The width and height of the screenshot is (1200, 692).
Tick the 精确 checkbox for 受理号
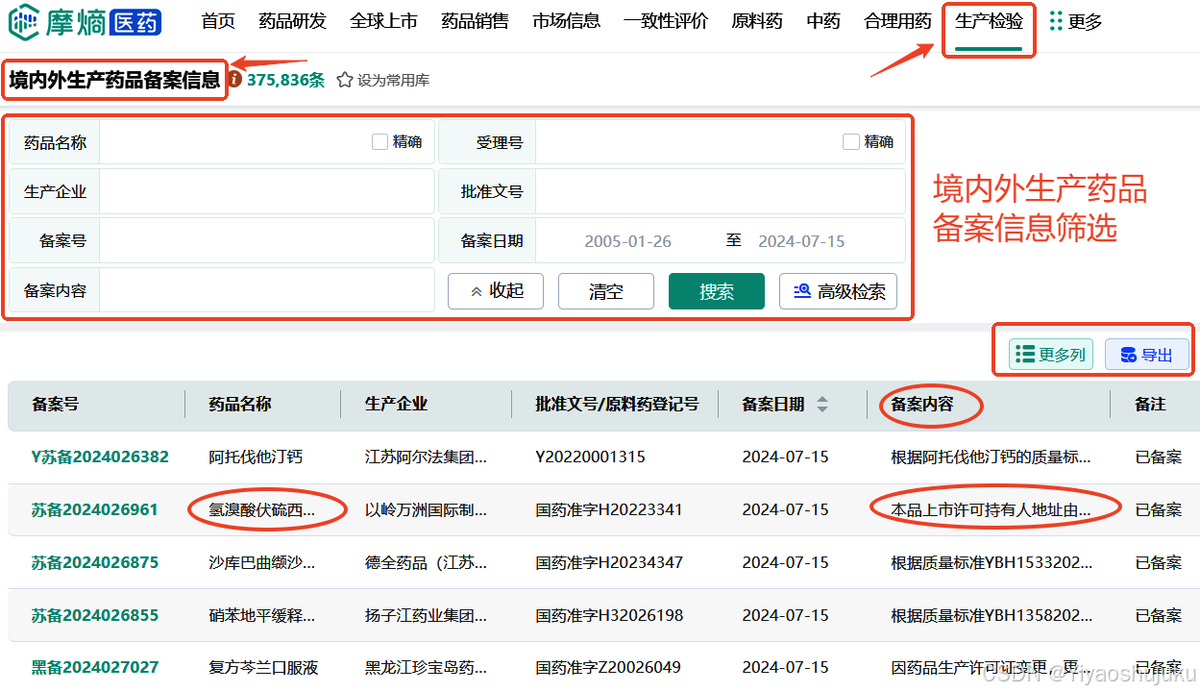click(850, 142)
